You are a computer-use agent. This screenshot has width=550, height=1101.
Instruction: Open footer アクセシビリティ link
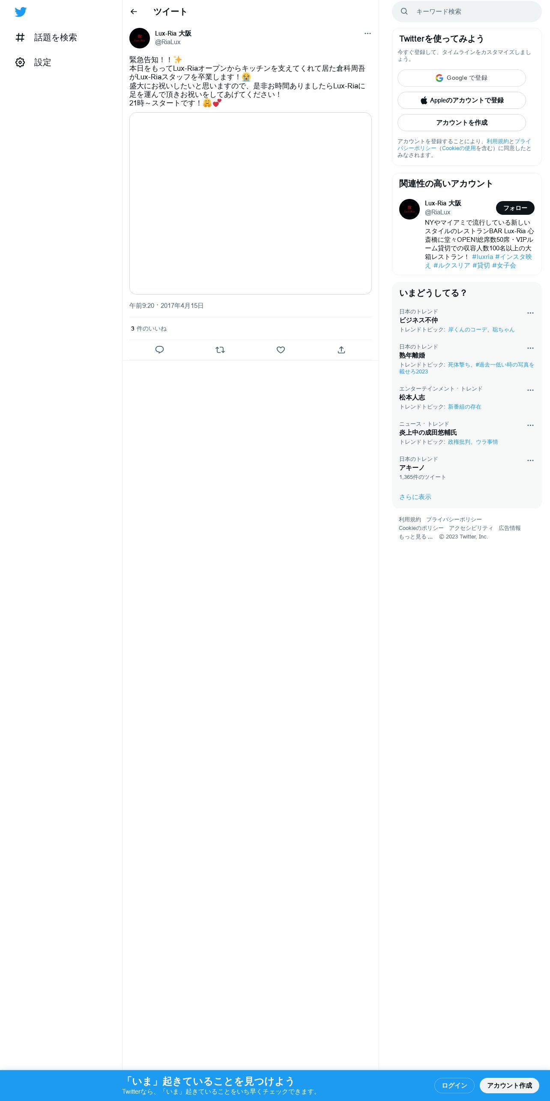coord(471,528)
